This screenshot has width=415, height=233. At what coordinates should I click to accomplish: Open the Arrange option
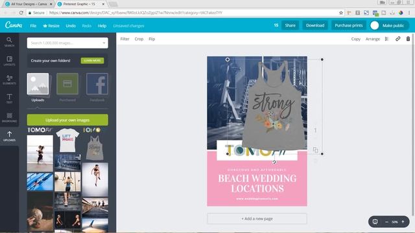coord(373,39)
